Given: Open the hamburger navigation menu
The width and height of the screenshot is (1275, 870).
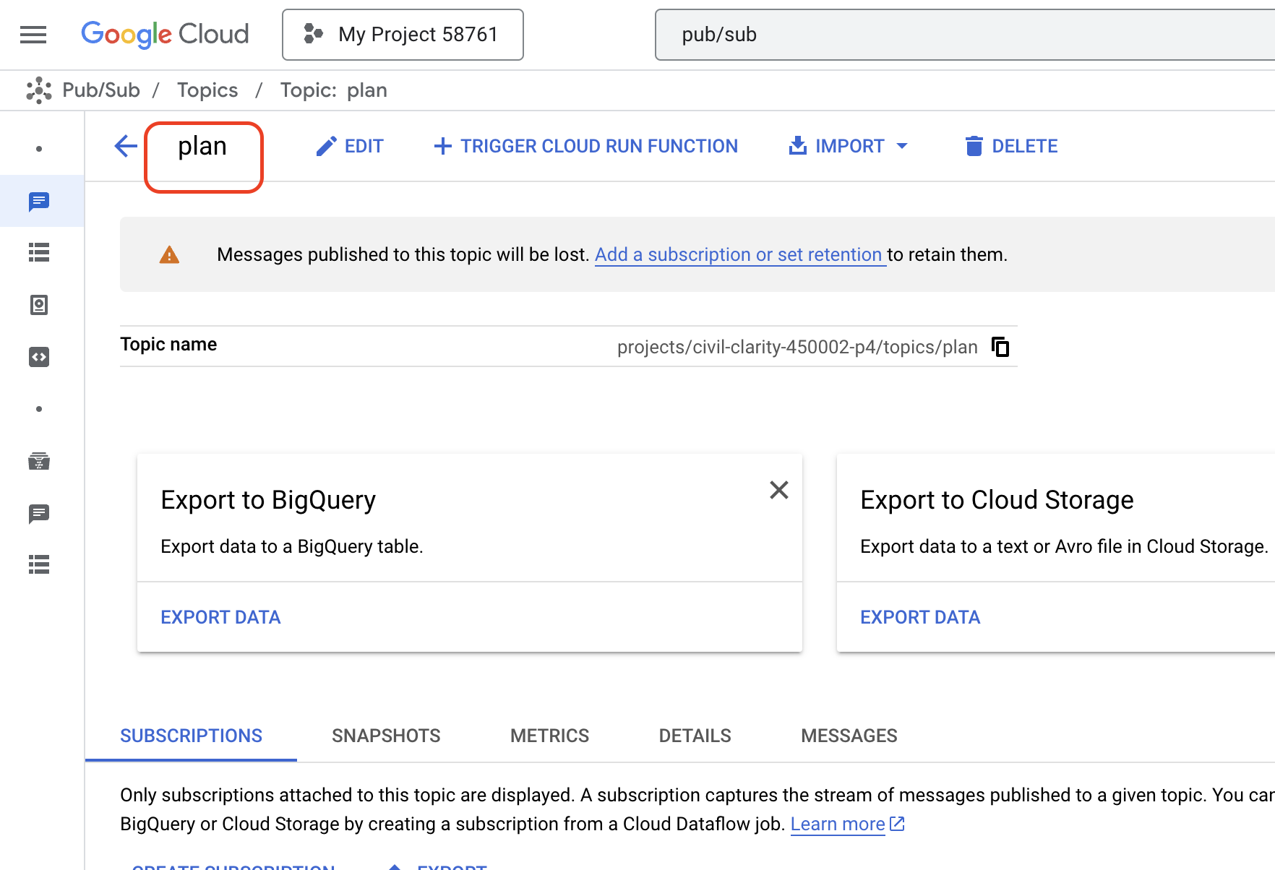Looking at the screenshot, I should [33, 35].
